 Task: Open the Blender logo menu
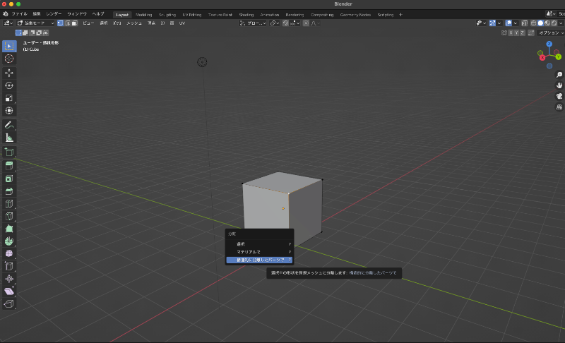(6, 14)
